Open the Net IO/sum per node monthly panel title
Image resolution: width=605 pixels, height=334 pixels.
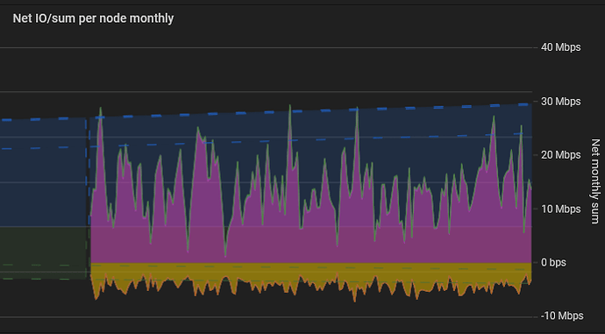(93, 18)
